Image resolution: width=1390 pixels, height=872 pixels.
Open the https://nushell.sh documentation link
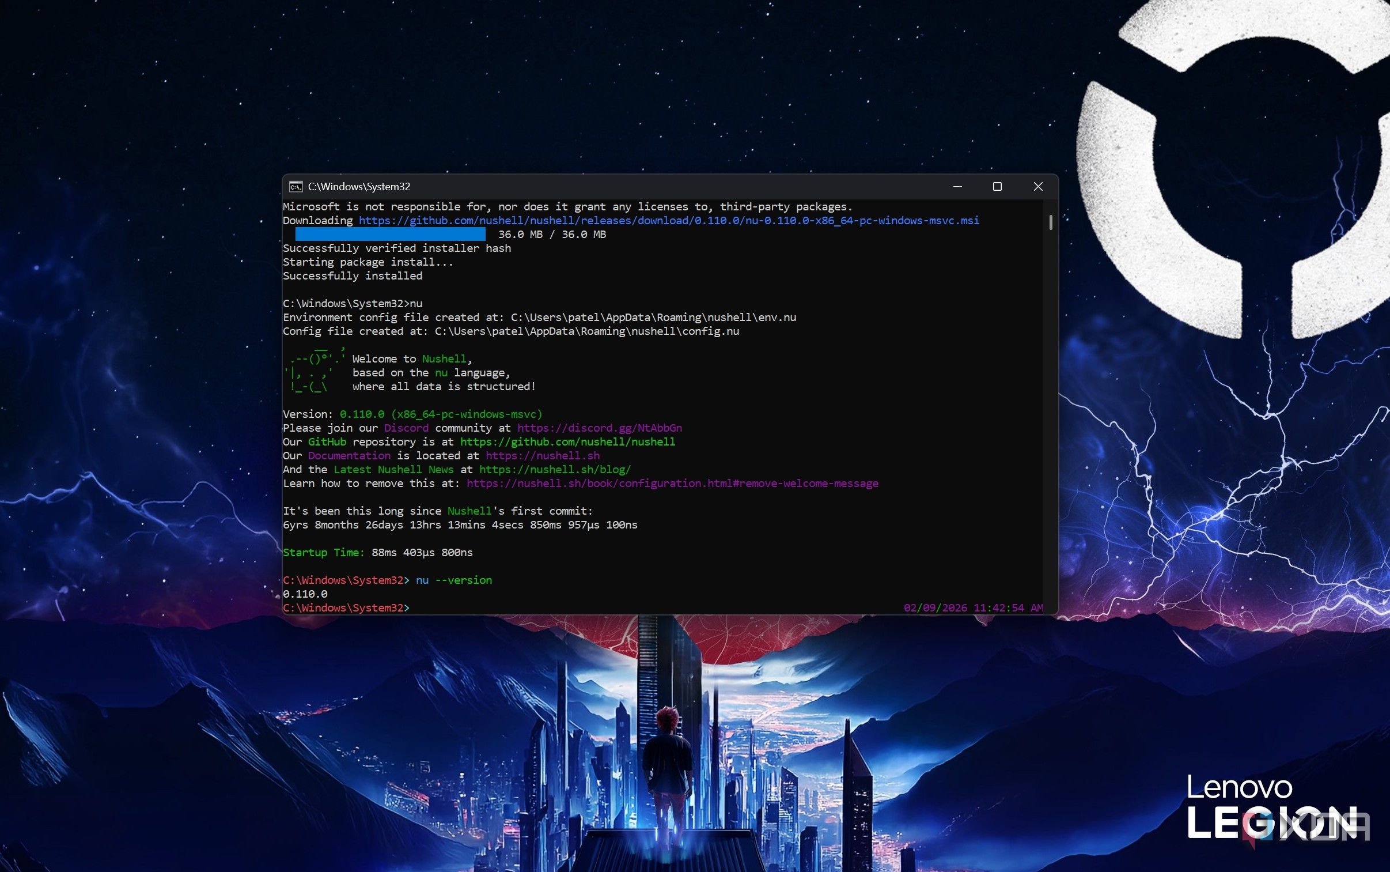tap(542, 456)
